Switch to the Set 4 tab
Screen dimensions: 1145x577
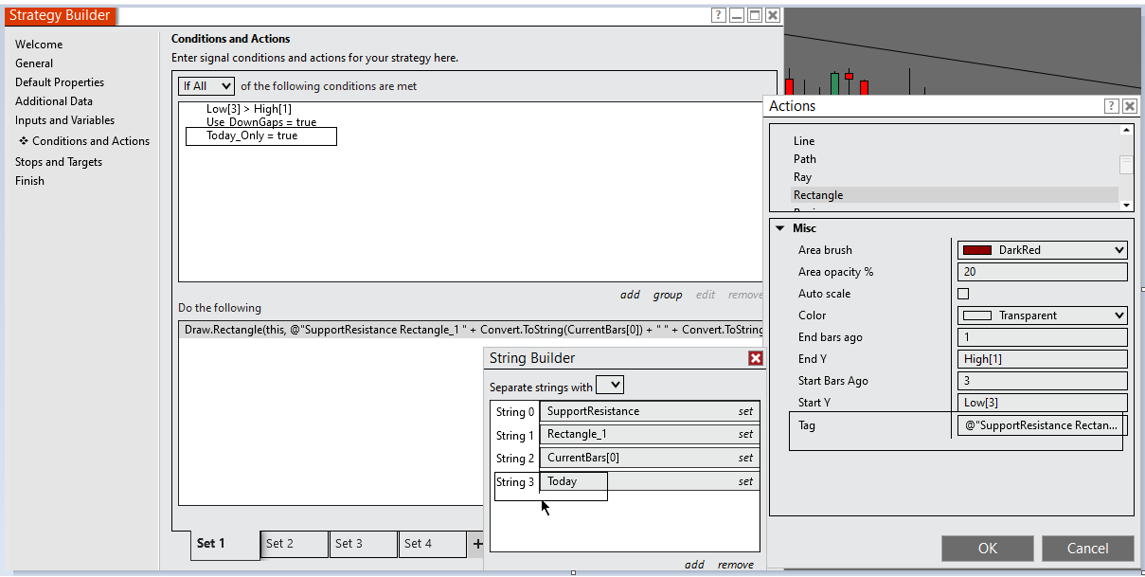coord(433,544)
